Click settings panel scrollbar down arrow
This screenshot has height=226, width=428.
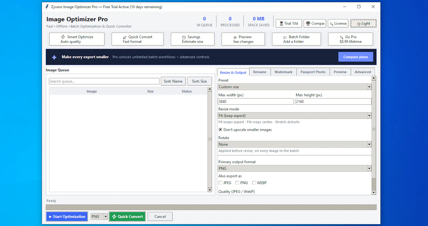click(374, 193)
